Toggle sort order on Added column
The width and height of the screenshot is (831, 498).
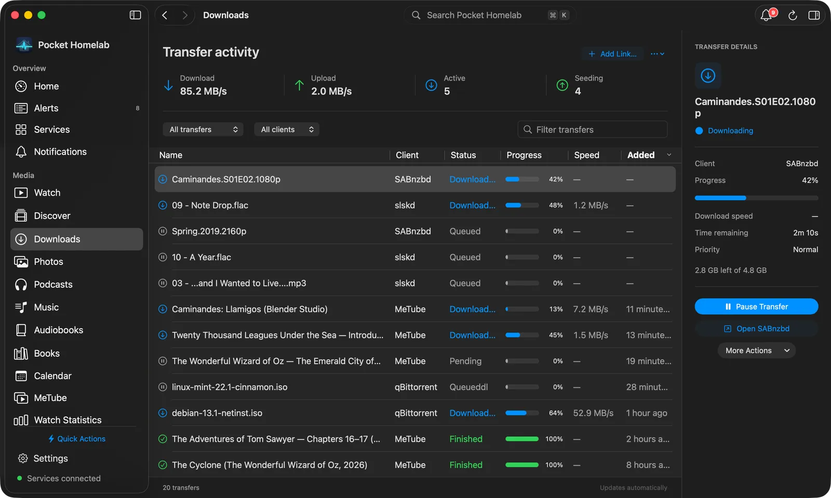[649, 155]
